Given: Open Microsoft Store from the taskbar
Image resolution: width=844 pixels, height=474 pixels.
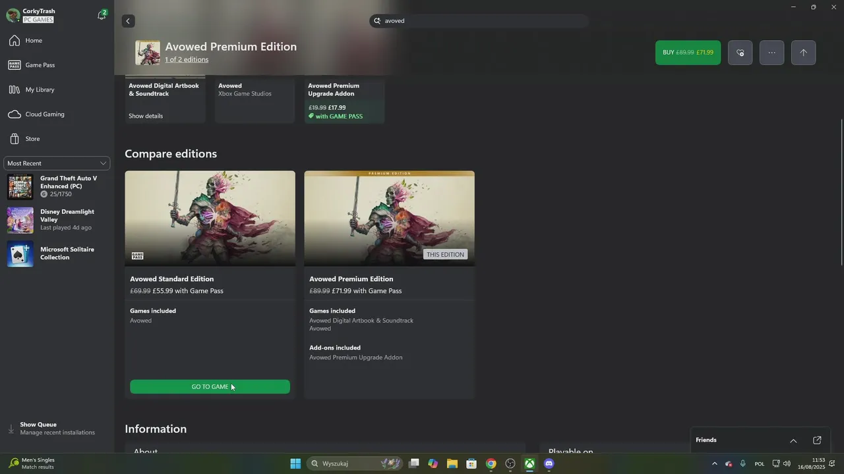Looking at the screenshot, I should tap(471, 463).
